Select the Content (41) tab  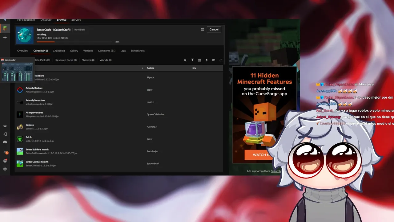tap(41, 51)
